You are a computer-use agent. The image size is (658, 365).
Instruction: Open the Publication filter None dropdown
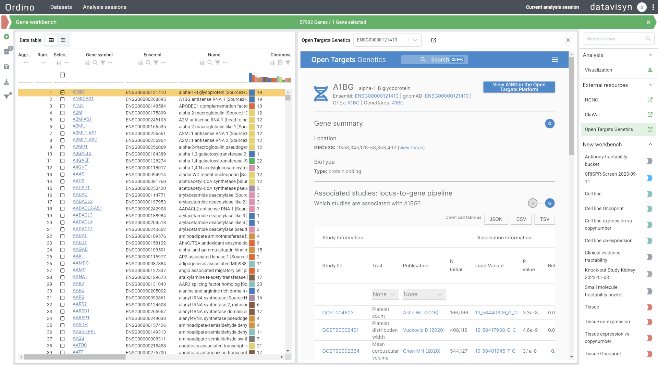424,294
